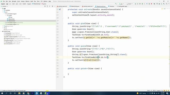
Task: Click Expand All icon in Project panel
Action: coord(47,6)
